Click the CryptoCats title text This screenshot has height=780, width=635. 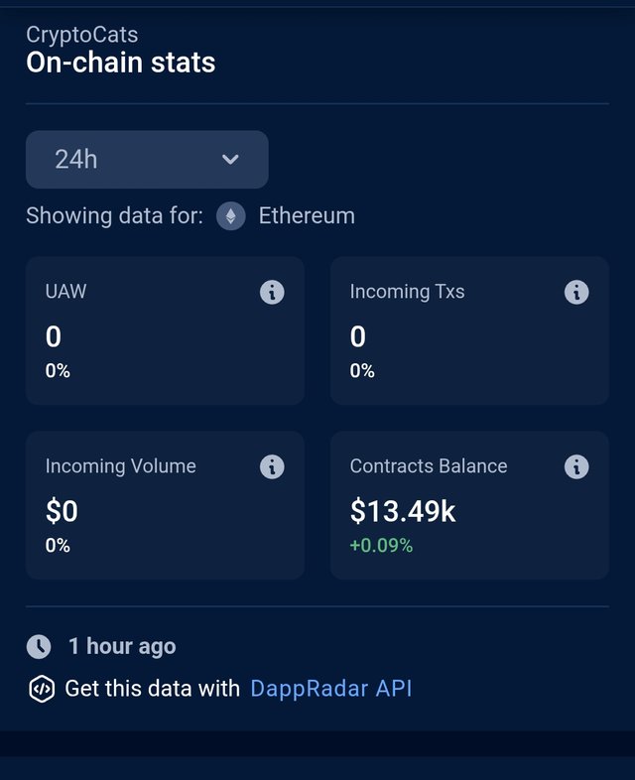pyautogui.click(x=81, y=35)
